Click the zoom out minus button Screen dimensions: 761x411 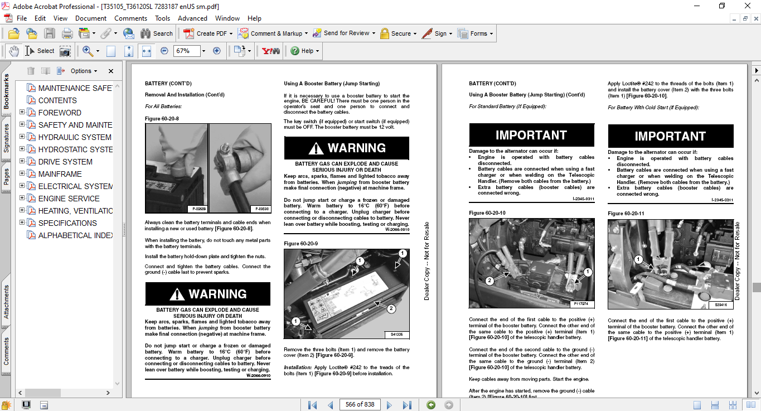tap(164, 51)
